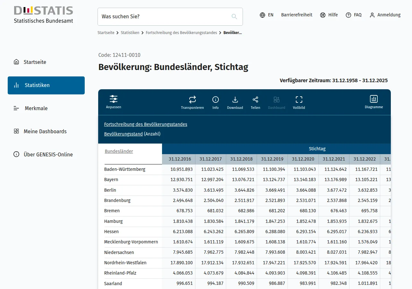This screenshot has width=412, height=289.
Task: Click the Transponieren swap icon
Action: [x=193, y=100]
